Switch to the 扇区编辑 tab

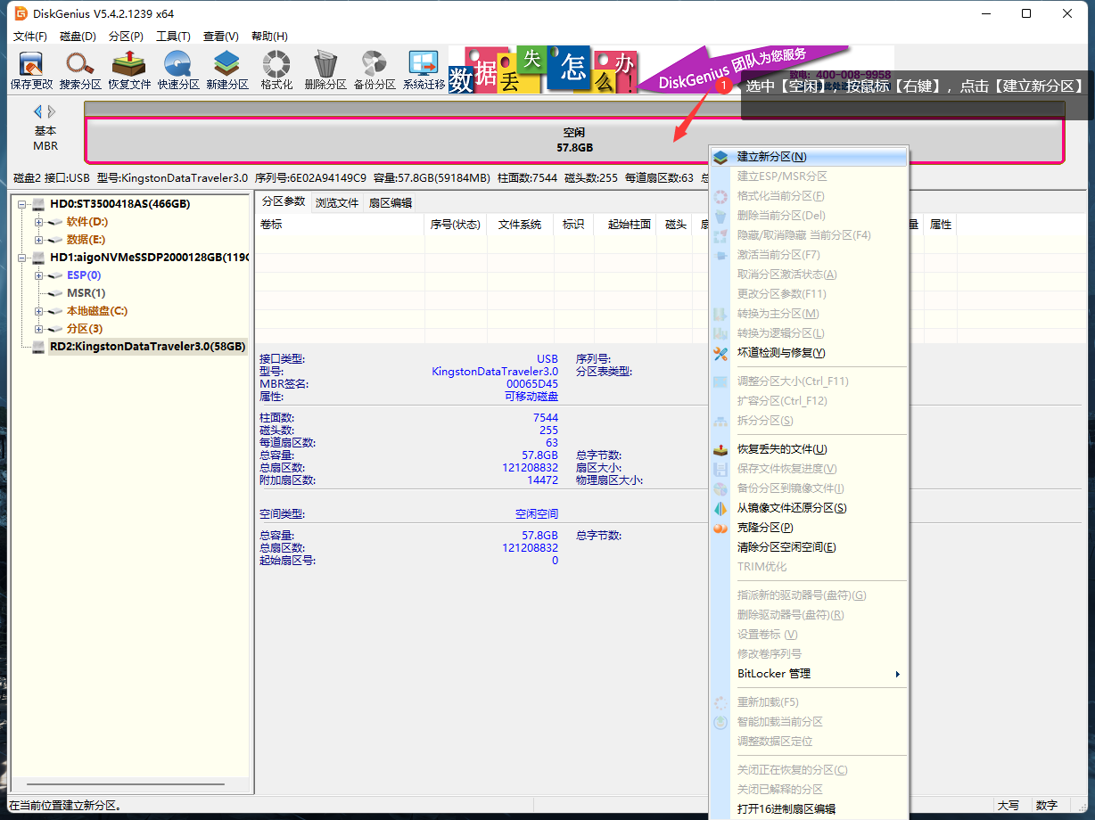tap(391, 202)
